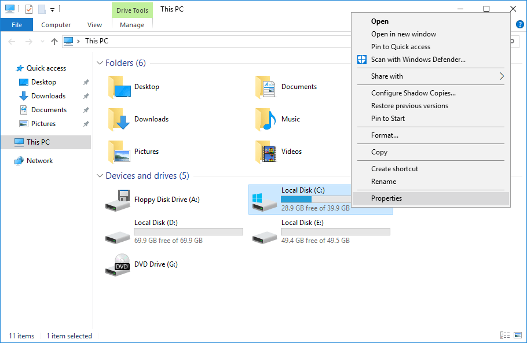Click the Properties checkmark Quick Access icon

(x=28, y=9)
